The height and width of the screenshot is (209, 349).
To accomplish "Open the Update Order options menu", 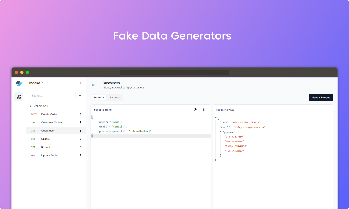I will [80, 155].
